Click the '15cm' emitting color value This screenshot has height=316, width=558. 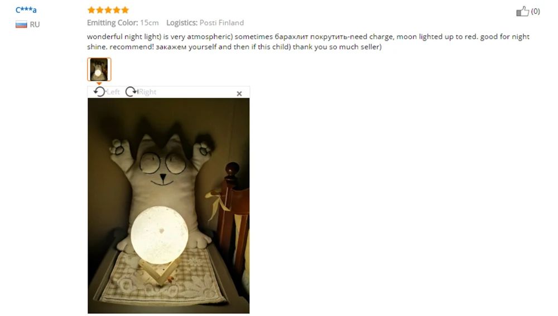pyautogui.click(x=149, y=23)
